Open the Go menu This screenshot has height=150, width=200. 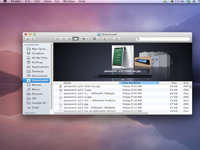57,1
